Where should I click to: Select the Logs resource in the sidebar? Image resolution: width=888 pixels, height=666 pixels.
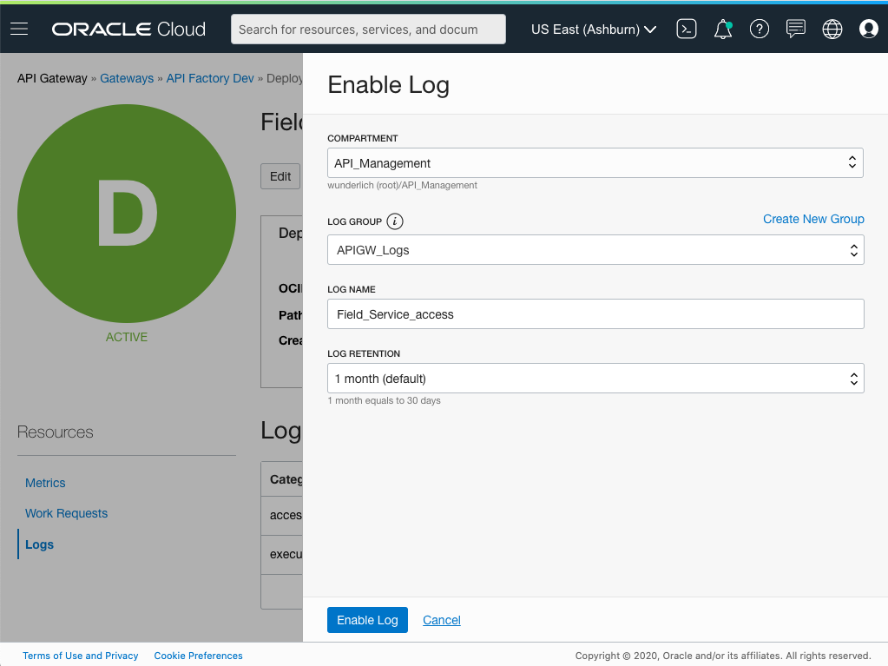[x=39, y=544]
